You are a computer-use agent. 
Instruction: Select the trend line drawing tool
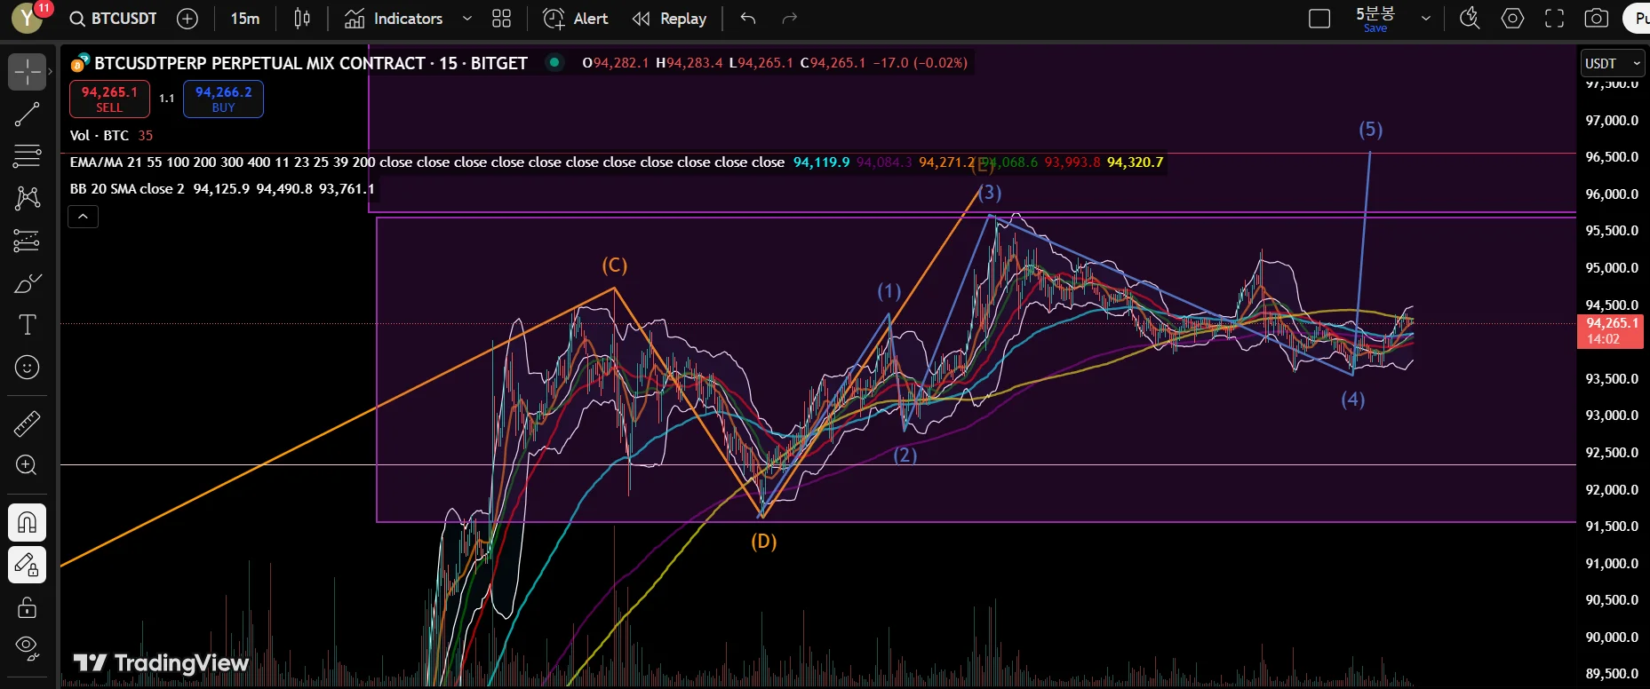[28, 114]
